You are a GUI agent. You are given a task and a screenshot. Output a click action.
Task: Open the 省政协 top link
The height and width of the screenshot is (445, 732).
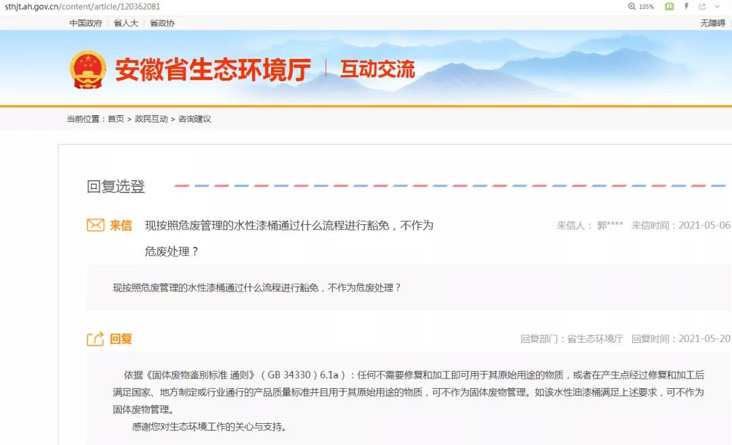162,23
